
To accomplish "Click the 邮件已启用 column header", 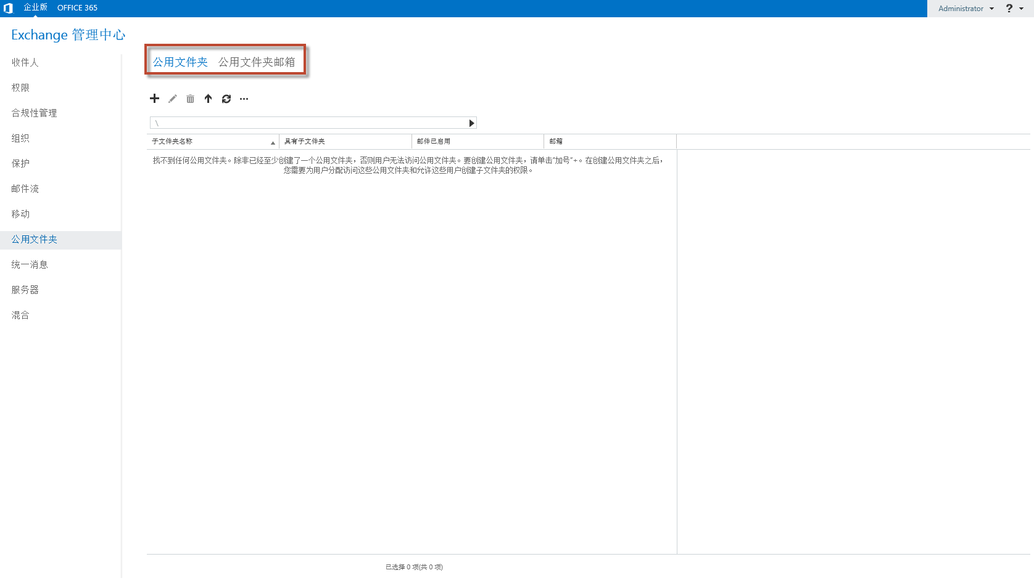I will point(478,141).
